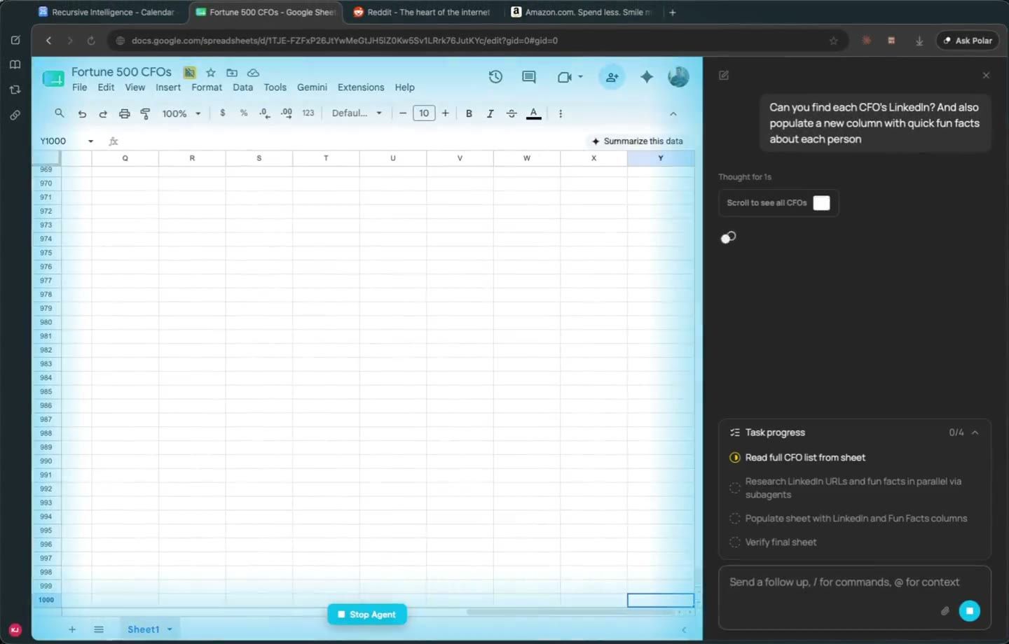Open Gemini sparkle icon in header
This screenshot has width=1009, height=644.
pyautogui.click(x=647, y=77)
